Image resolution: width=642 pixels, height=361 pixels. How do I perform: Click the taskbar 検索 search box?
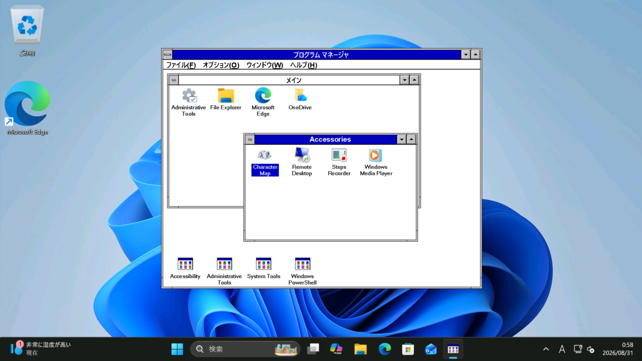pyautogui.click(x=245, y=349)
